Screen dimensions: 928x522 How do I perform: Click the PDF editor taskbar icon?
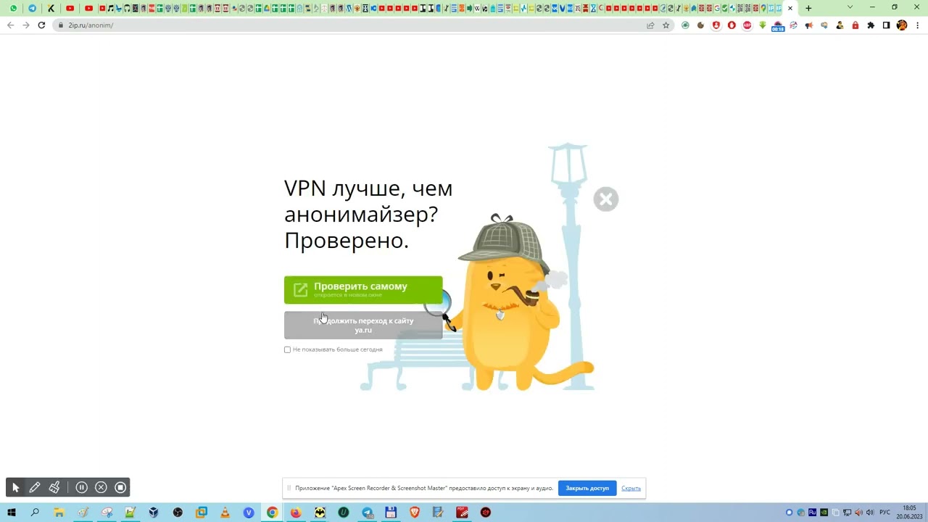[x=462, y=513]
